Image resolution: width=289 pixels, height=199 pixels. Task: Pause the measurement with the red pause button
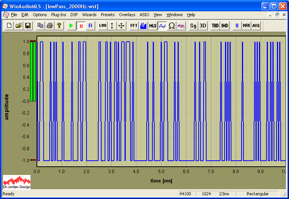(x=81, y=26)
